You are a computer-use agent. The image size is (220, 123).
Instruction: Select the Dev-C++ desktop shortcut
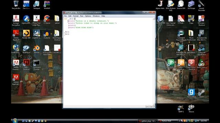(26, 5)
